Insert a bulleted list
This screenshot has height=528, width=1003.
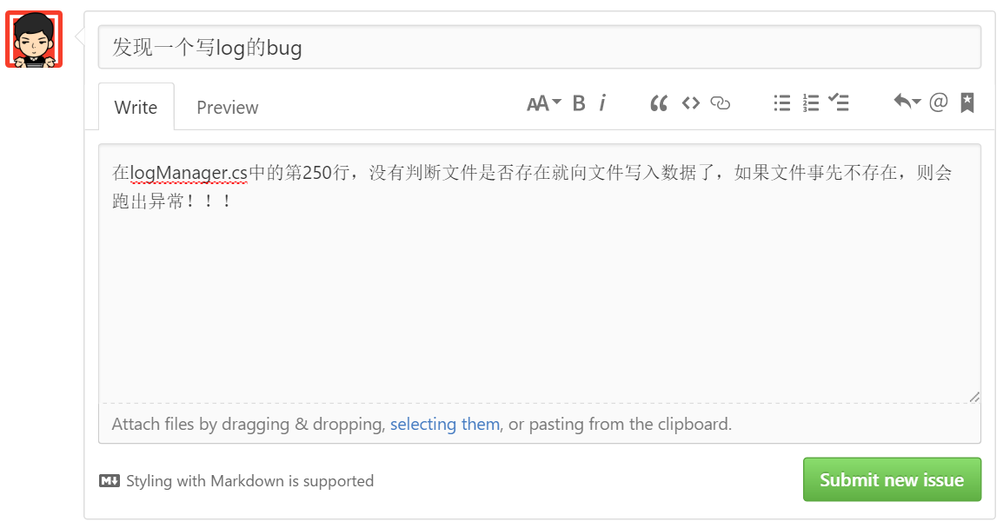pos(782,103)
